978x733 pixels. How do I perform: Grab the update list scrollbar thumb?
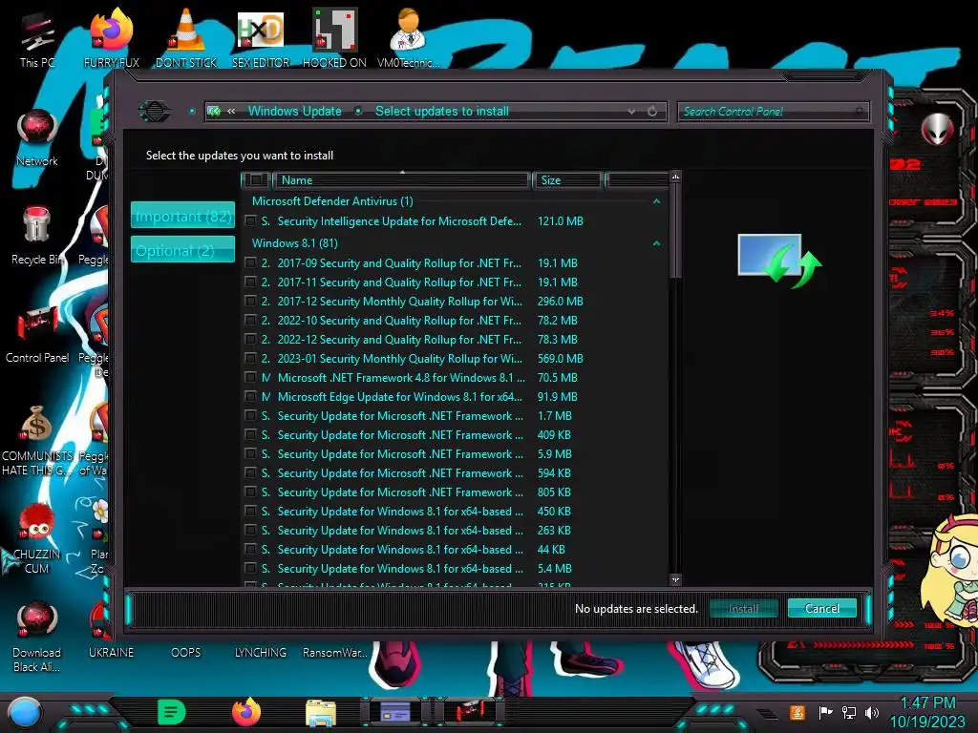(x=675, y=231)
